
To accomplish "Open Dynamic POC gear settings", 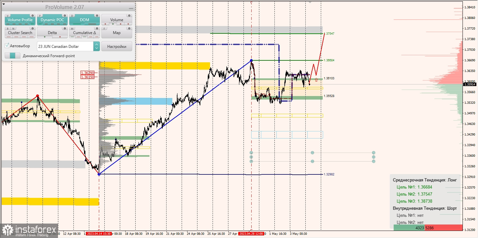I will coord(64,15).
